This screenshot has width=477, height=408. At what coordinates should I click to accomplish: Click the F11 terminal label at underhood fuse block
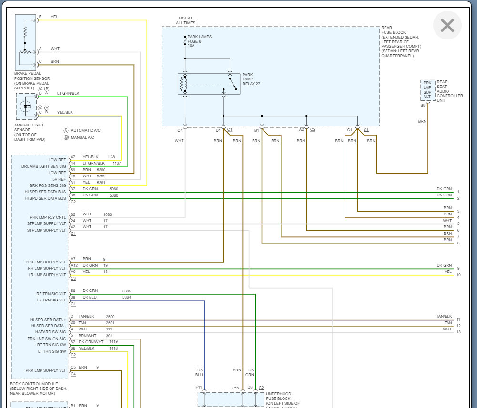[199, 388]
